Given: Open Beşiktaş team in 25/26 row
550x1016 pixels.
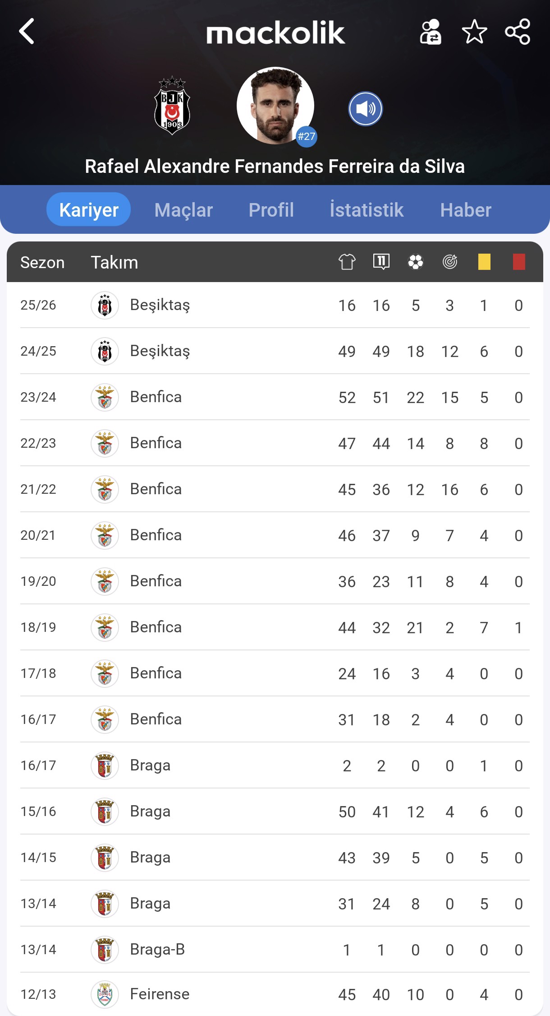Looking at the screenshot, I should coord(160,305).
